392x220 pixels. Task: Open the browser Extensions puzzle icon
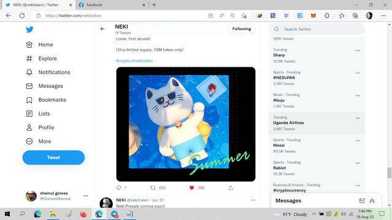327,15
